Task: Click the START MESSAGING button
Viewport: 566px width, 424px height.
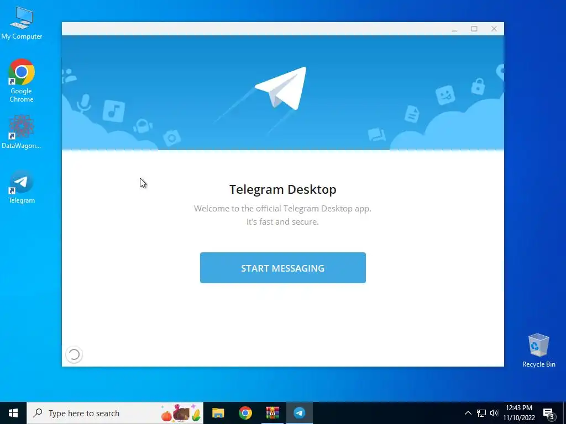Action: click(282, 268)
